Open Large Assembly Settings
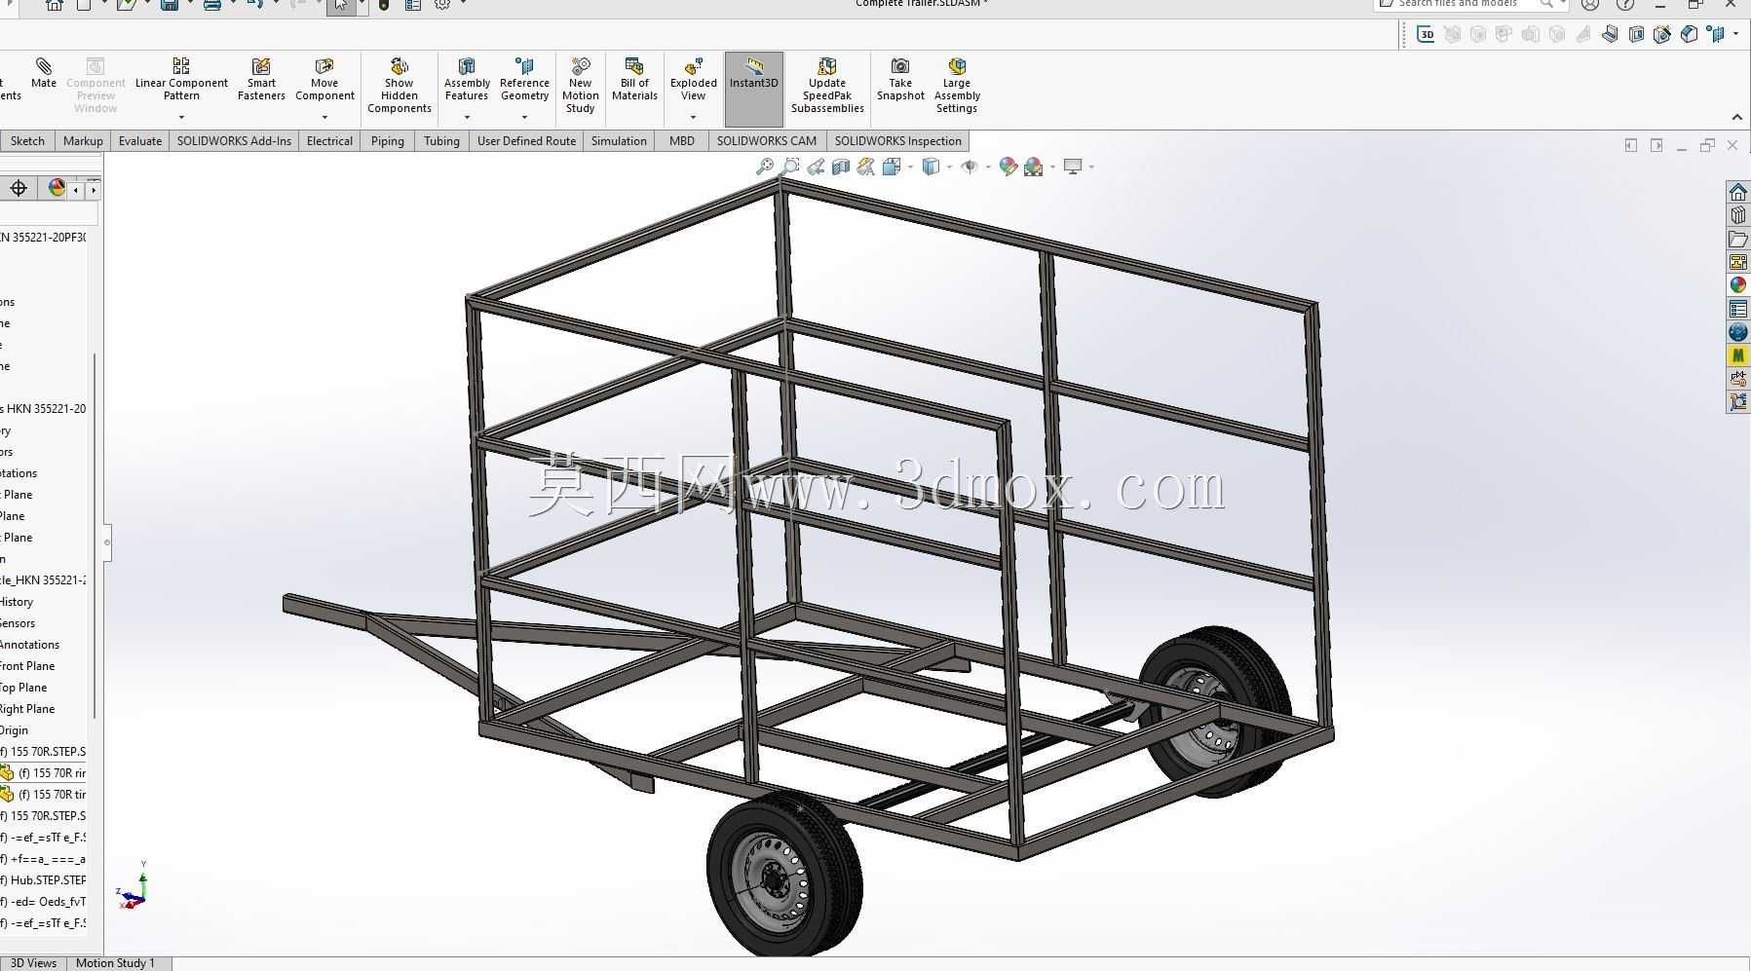The image size is (1751, 971). coord(957,86)
